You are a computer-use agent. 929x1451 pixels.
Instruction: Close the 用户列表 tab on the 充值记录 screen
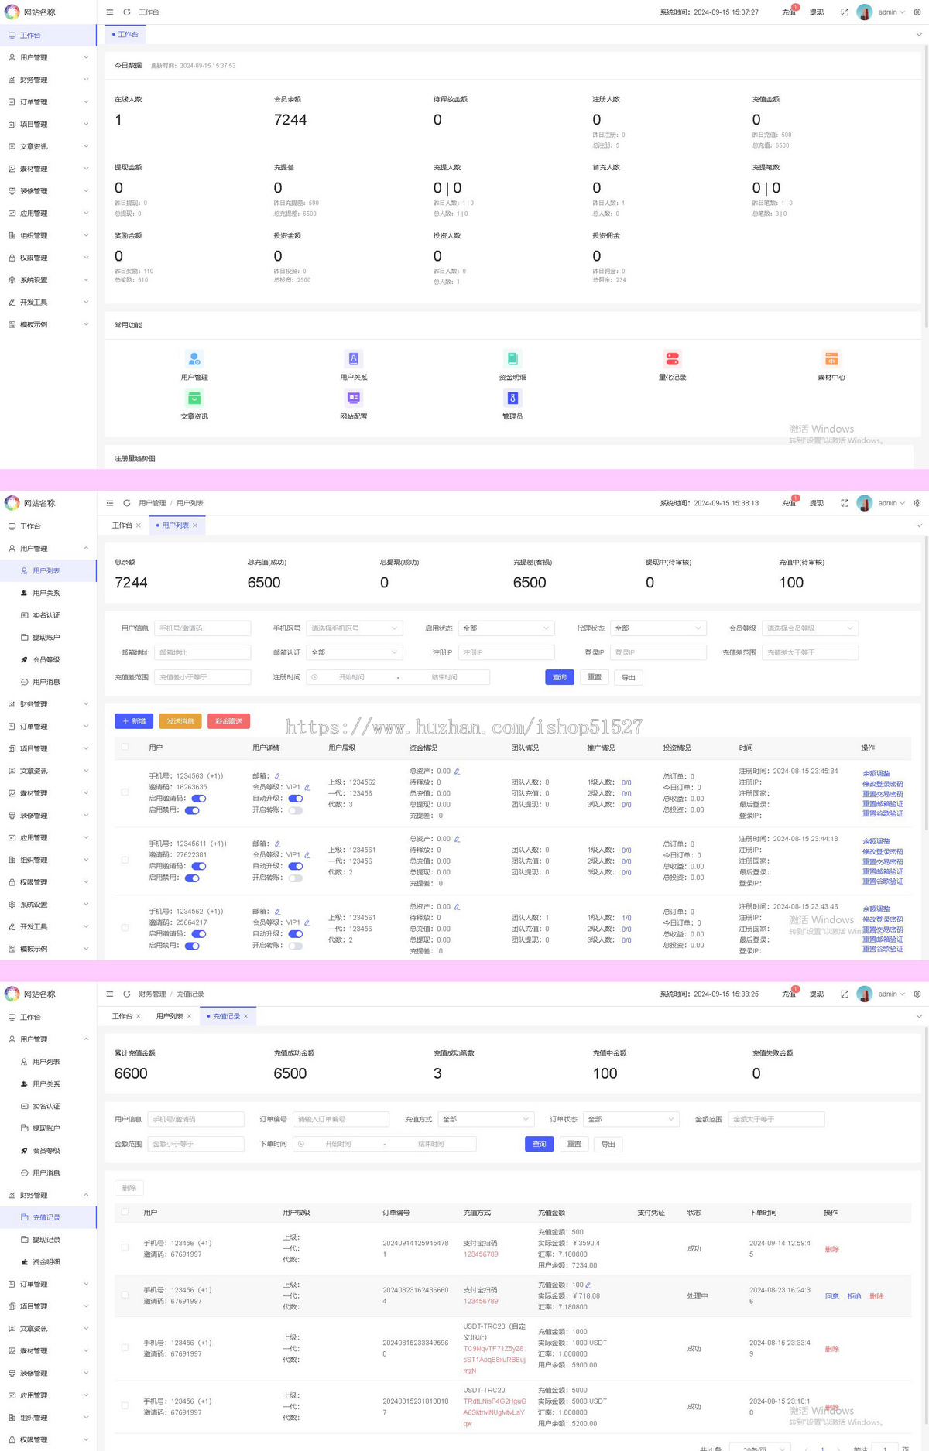click(x=189, y=1016)
